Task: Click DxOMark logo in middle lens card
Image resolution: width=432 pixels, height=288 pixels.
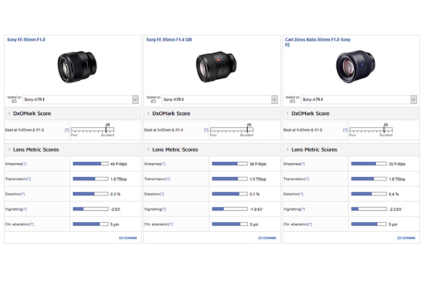Action: pyautogui.click(x=267, y=238)
